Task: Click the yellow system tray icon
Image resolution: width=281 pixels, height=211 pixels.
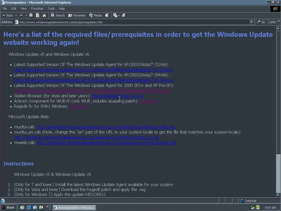Action: [x=258, y=207]
